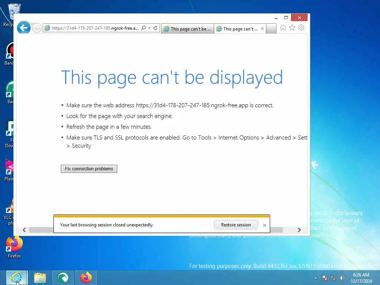Open Favorites star icon
380x285 pixels.
point(292,27)
